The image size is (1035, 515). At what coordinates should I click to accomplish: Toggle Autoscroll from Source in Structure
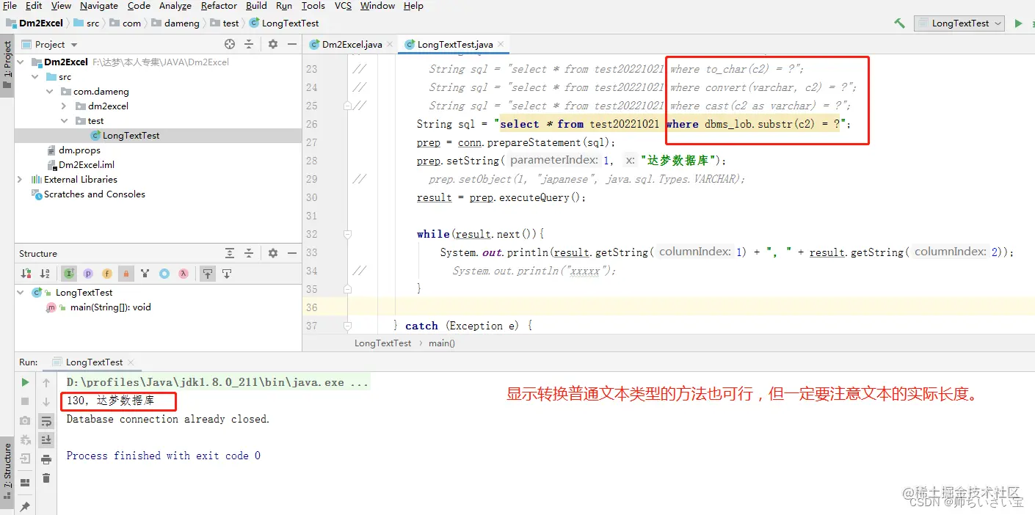pos(227,274)
